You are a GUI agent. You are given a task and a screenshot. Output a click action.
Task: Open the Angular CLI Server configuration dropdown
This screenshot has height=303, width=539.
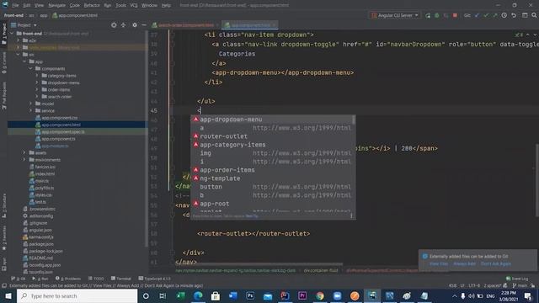coord(395,15)
